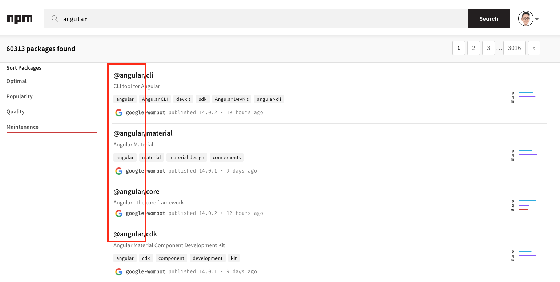Click the black Search button
Screen dimensions: 560x282
click(489, 19)
